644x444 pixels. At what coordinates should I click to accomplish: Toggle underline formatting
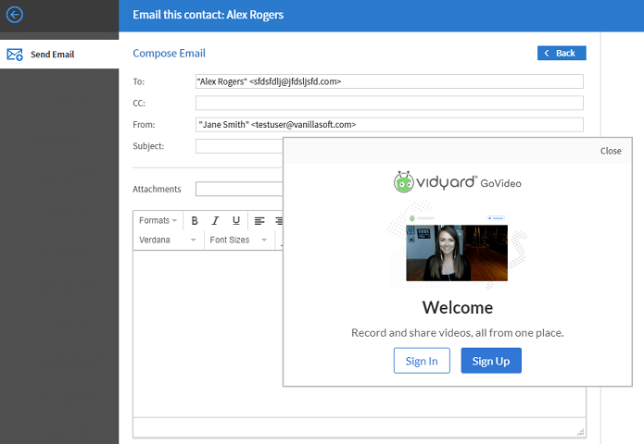click(x=235, y=220)
